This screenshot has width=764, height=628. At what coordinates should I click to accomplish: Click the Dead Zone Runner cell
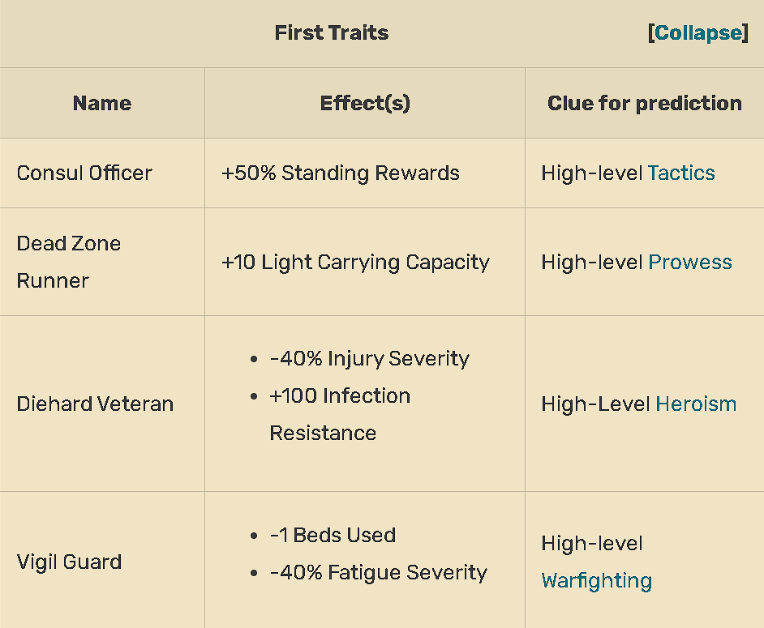coord(69,262)
